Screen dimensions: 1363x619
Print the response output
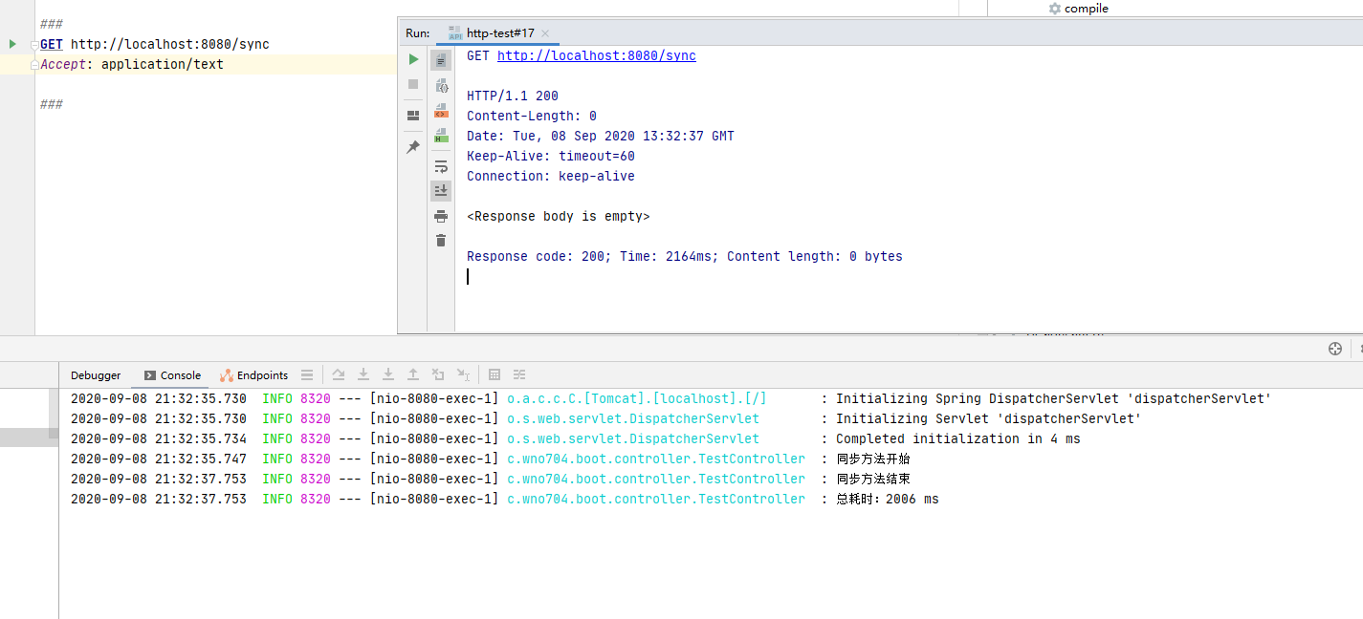[x=441, y=216]
